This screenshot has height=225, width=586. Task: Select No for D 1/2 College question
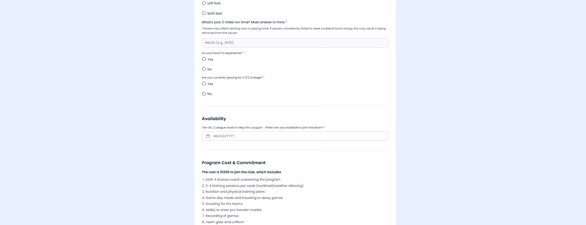click(x=204, y=94)
